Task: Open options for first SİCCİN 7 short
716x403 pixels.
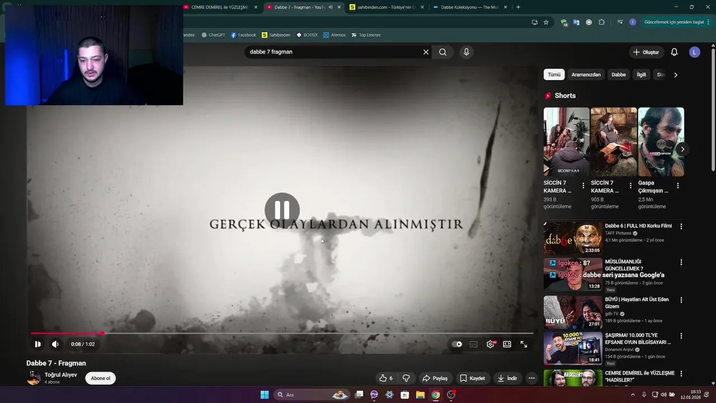Action: click(583, 185)
